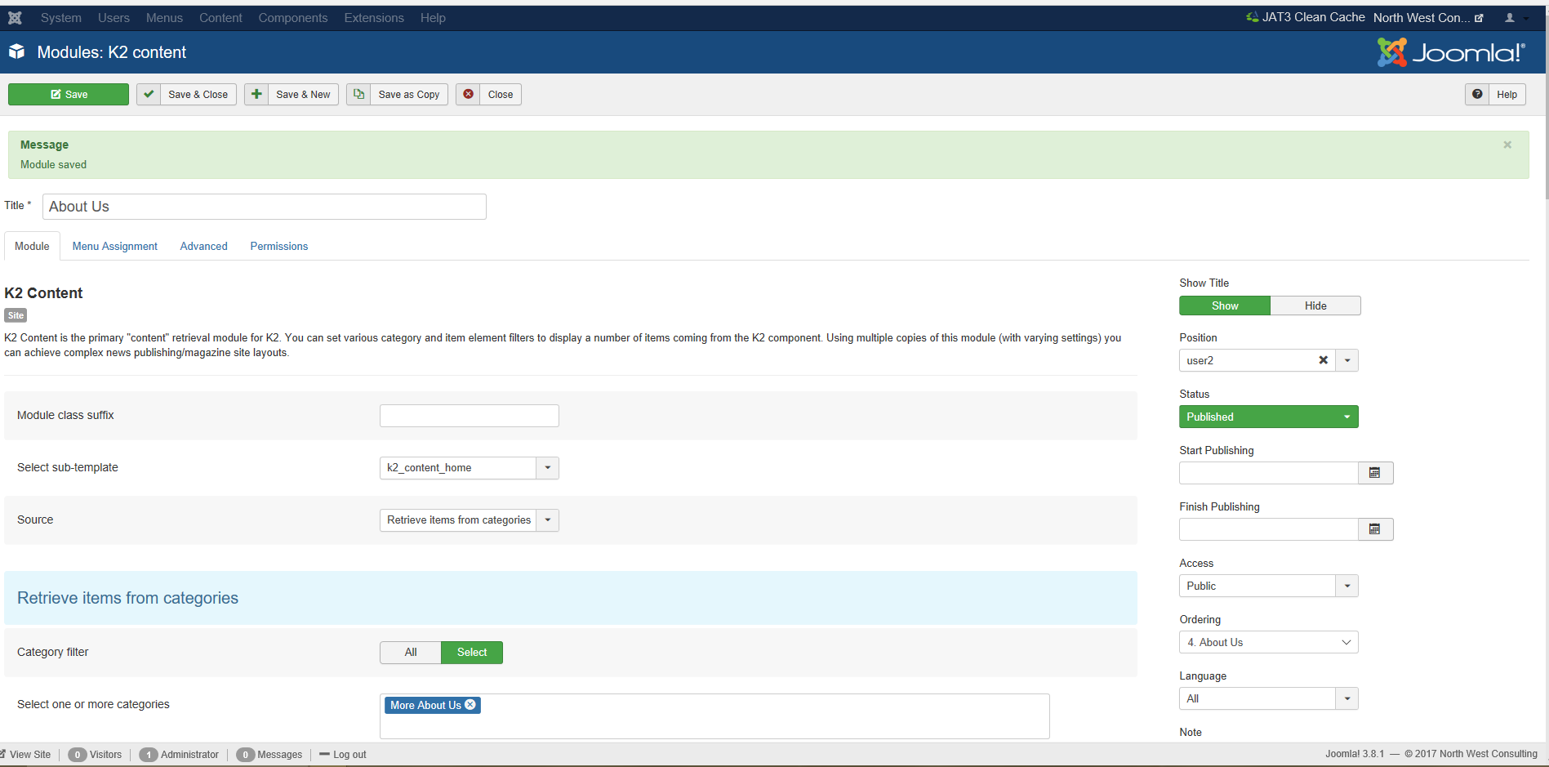Open the Source dropdown
This screenshot has width=1549, height=767.
tap(470, 520)
